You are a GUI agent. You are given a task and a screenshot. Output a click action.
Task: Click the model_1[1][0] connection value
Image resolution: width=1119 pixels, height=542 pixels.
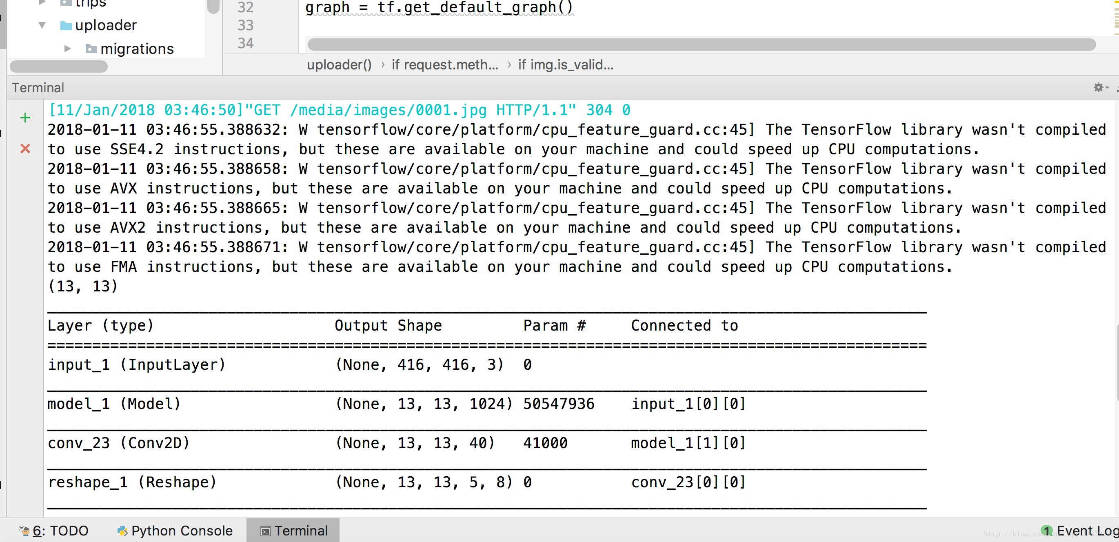click(688, 442)
